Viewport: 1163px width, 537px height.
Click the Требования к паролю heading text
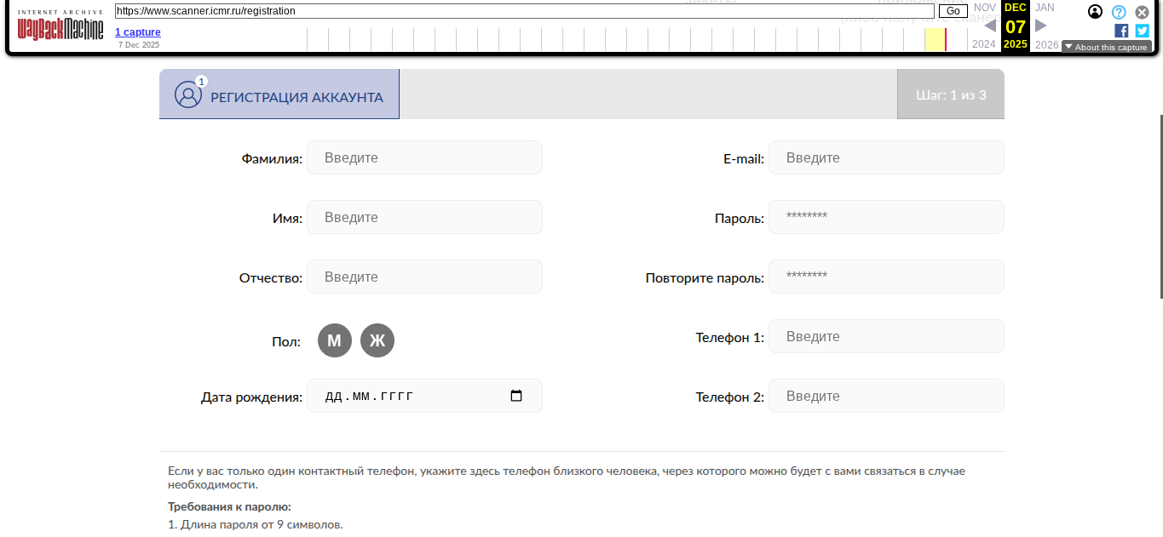point(229,506)
